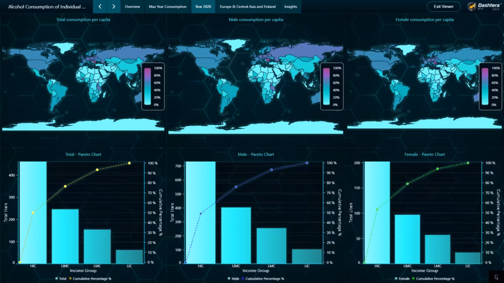Switch to the Insights tab
The height and width of the screenshot is (283, 504).
pyautogui.click(x=290, y=6)
